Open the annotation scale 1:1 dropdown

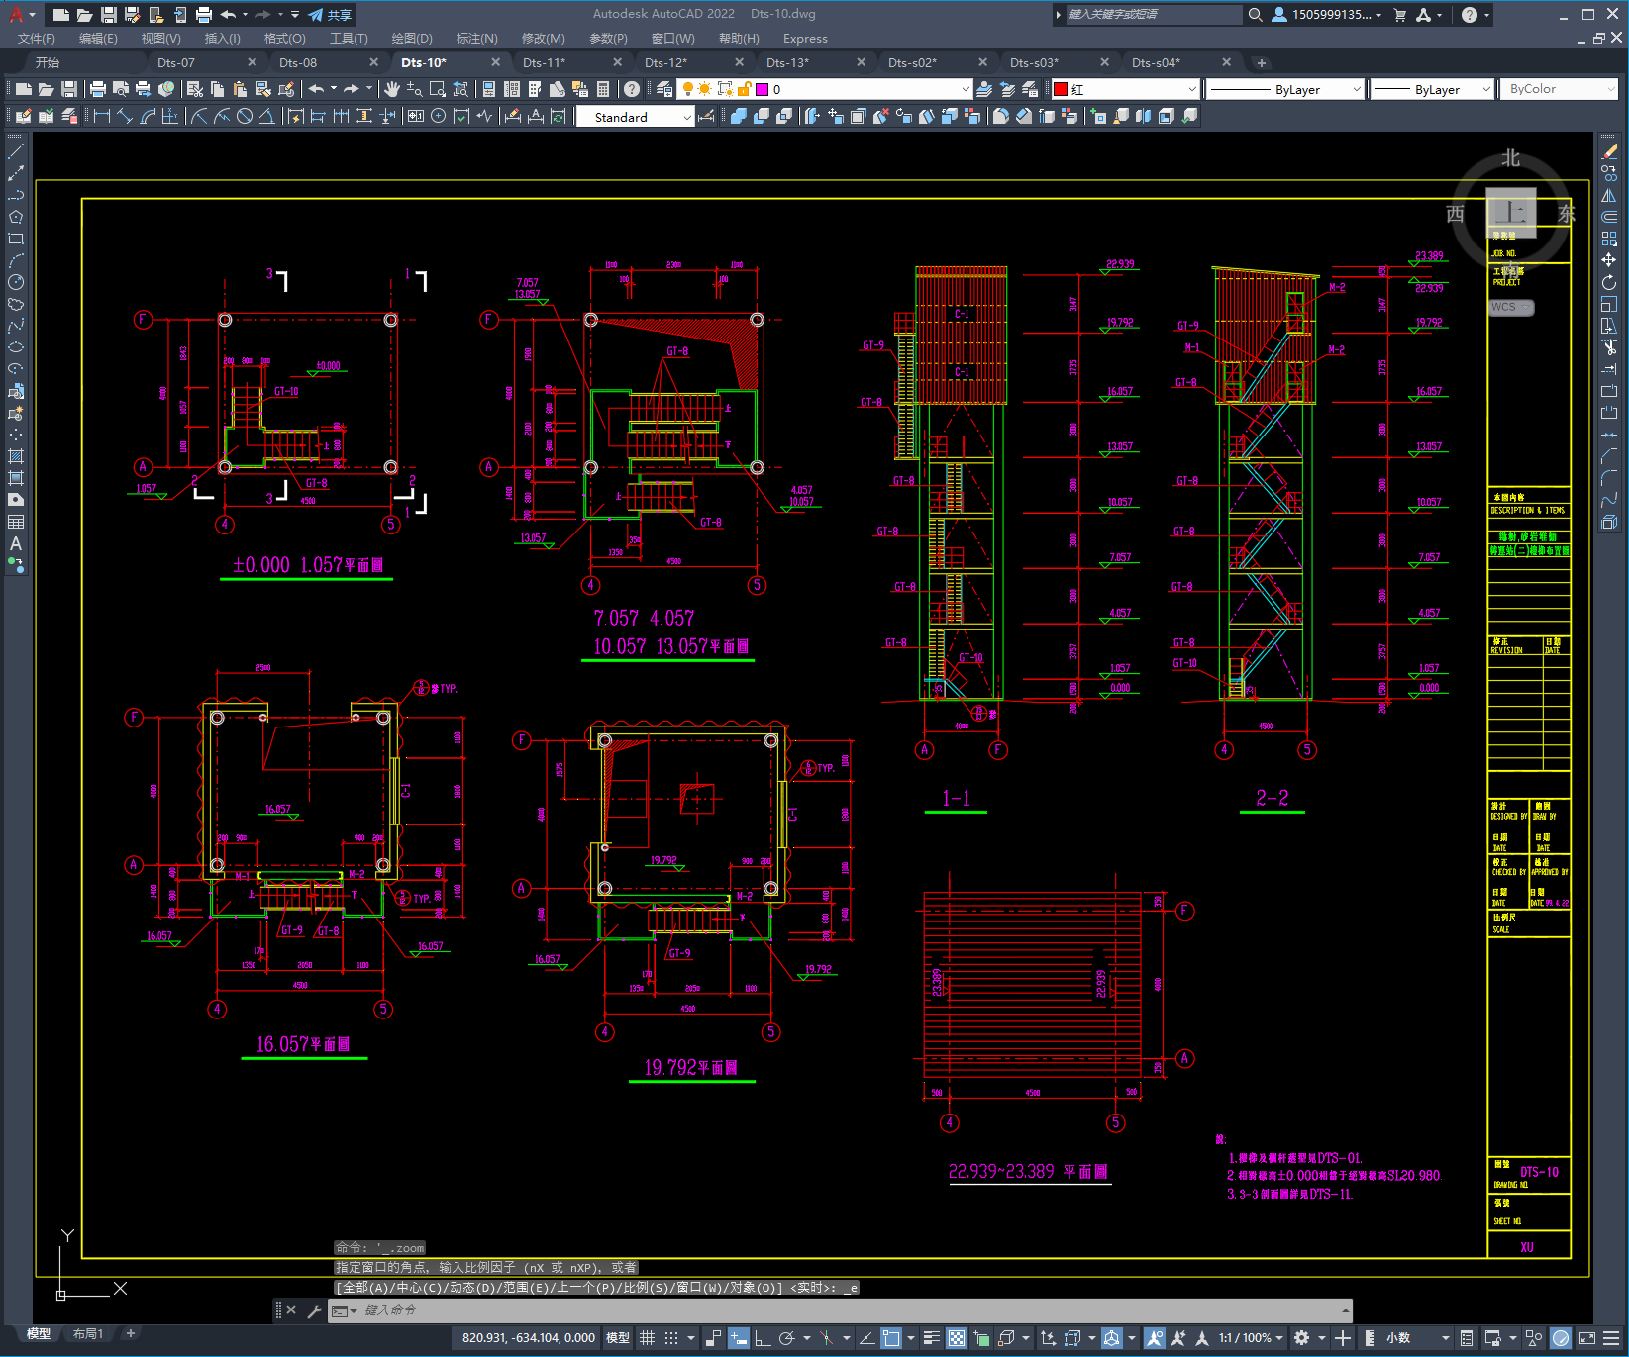(1251, 1338)
